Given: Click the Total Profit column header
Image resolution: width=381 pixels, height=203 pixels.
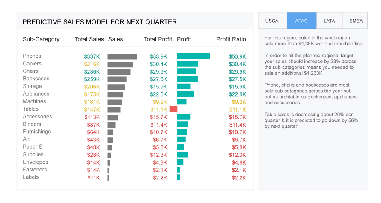Looking at the screenshot, I should (x=158, y=39).
